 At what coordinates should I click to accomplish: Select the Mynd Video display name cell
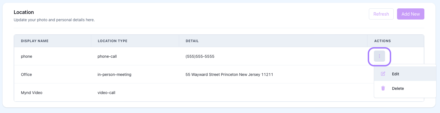(x=32, y=93)
